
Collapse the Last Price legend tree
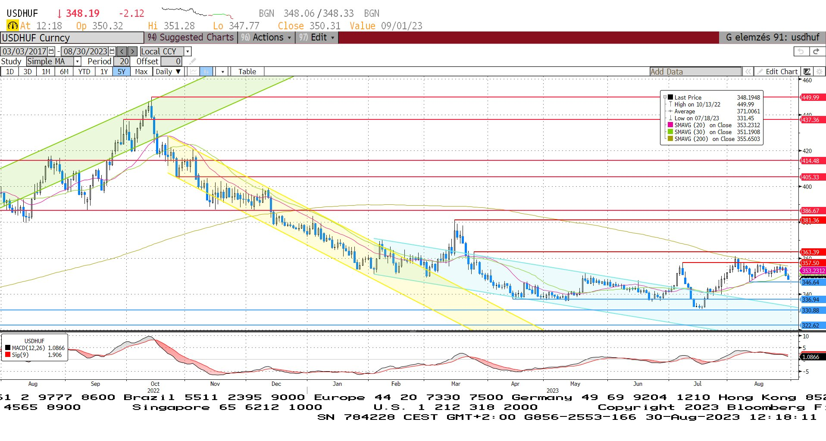pyautogui.click(x=665, y=97)
